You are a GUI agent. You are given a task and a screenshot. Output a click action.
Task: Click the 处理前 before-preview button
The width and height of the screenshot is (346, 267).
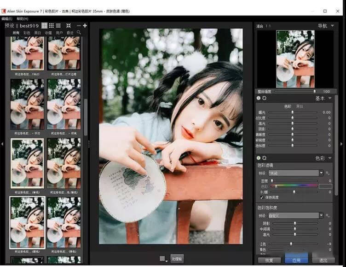click(177, 259)
